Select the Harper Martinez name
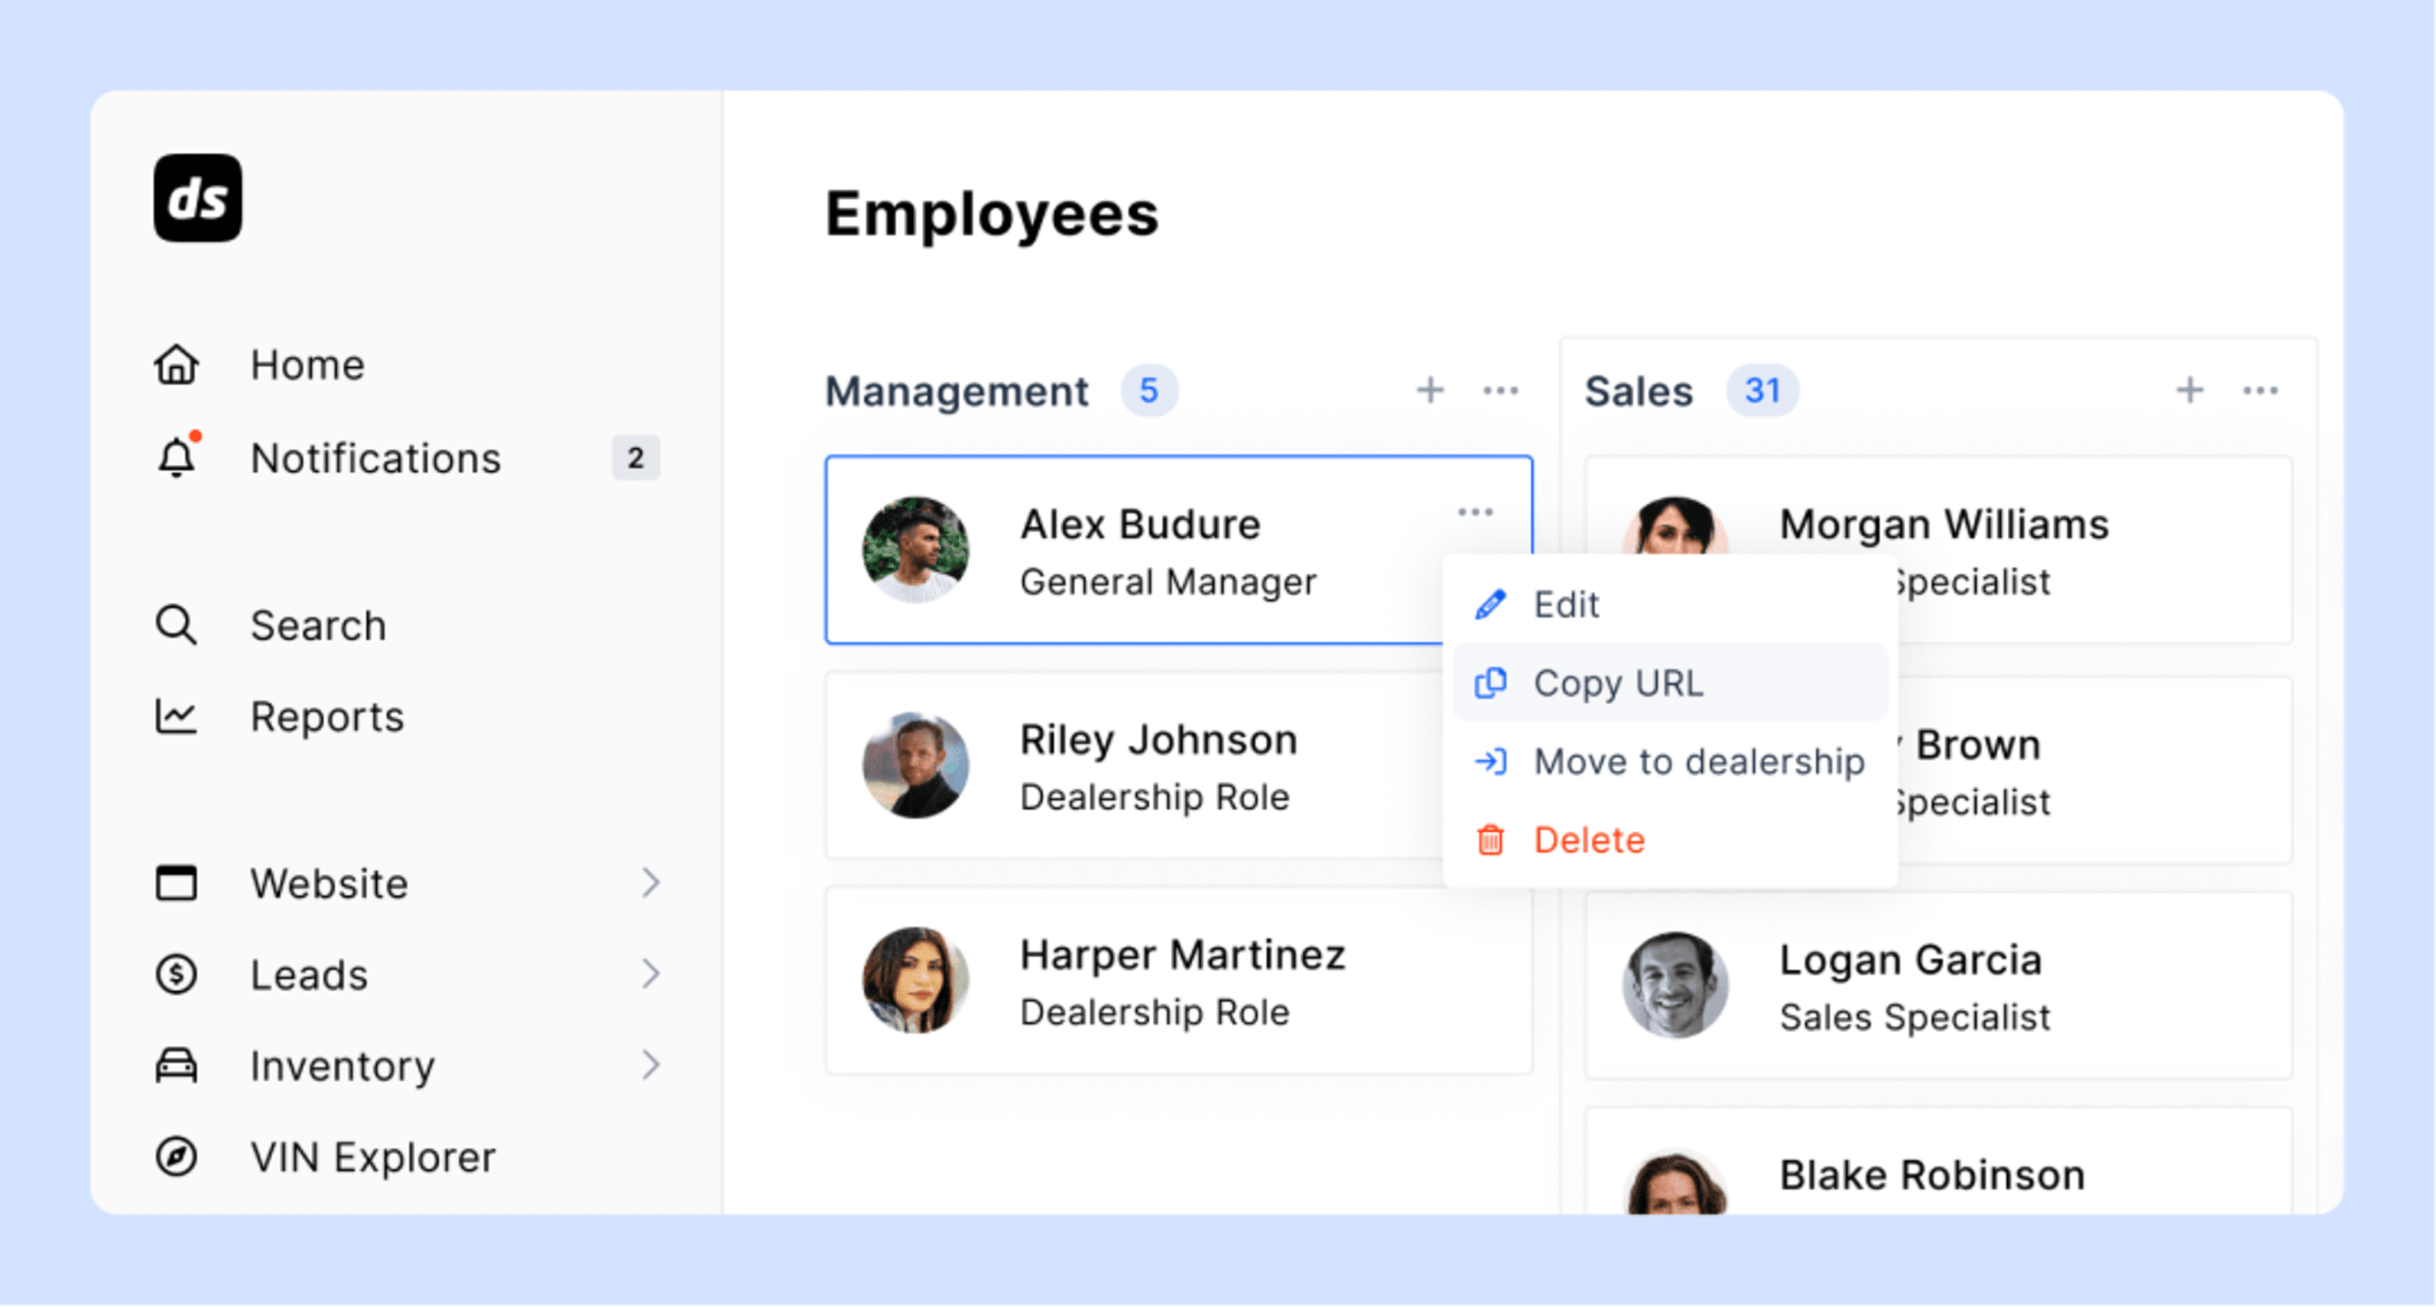2436x1307 pixels. 1182,954
